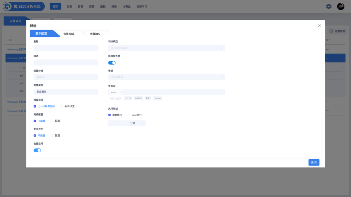Open settings via the gear icon
Screen dimensions: 351x197
pos(329,6)
